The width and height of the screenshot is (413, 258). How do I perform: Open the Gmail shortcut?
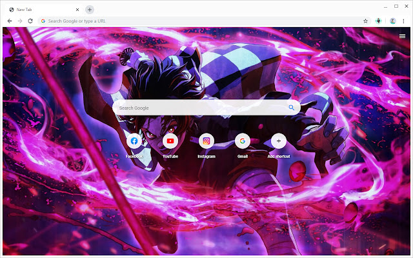click(243, 141)
